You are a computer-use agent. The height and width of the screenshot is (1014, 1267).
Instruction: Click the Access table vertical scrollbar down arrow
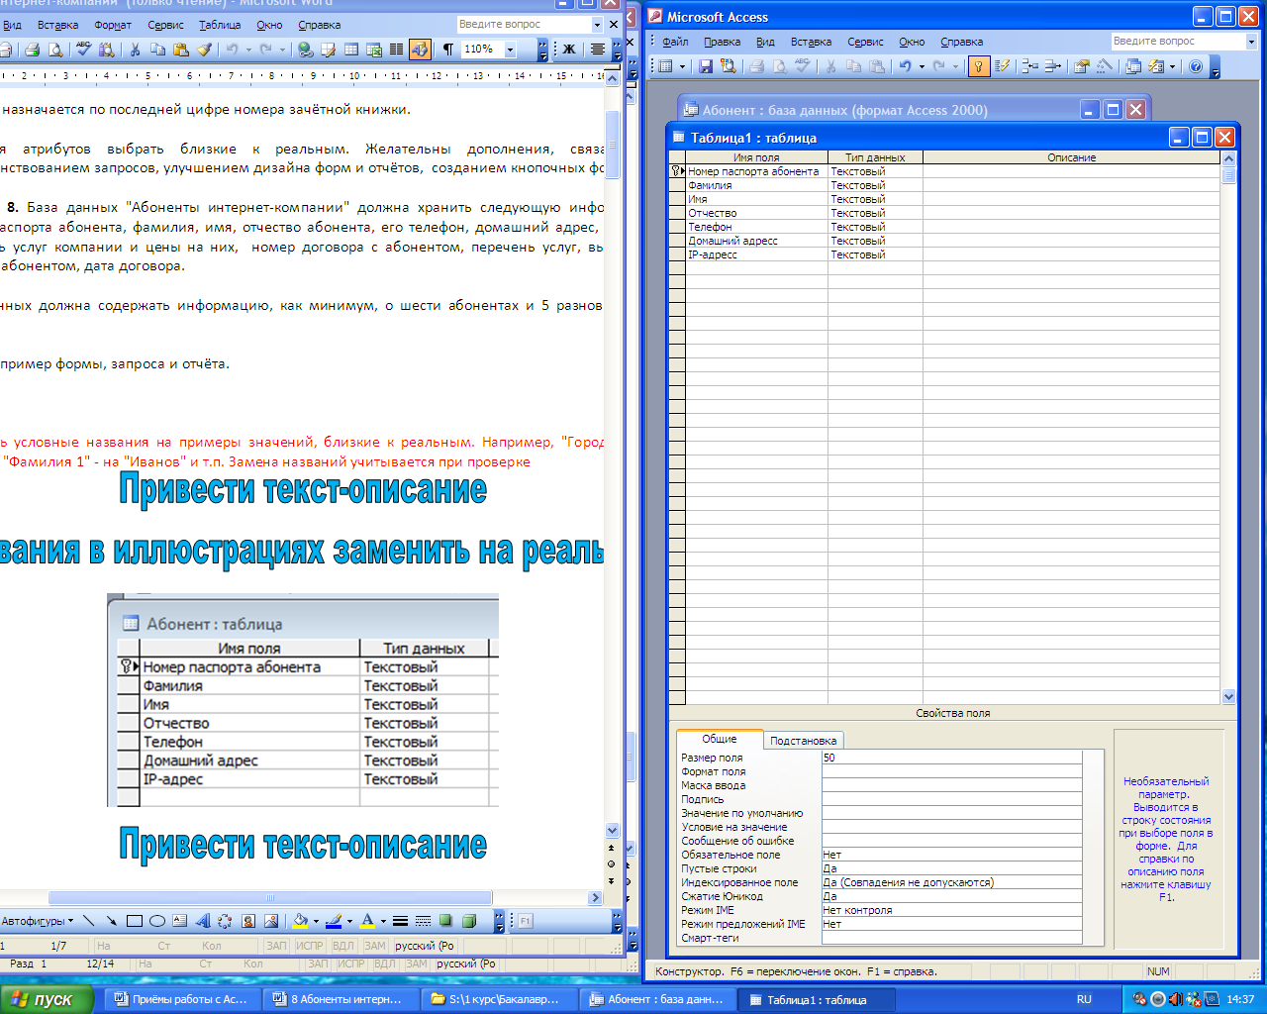coord(1228,696)
